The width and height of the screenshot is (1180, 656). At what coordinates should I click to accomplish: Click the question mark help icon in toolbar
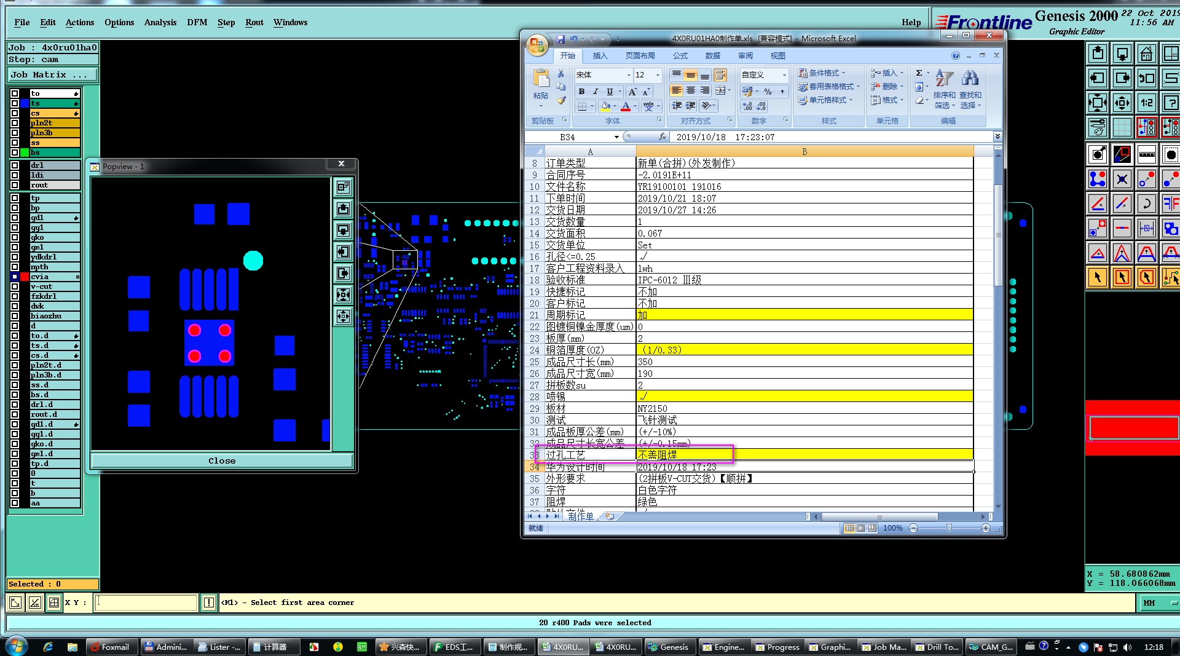tap(1171, 103)
